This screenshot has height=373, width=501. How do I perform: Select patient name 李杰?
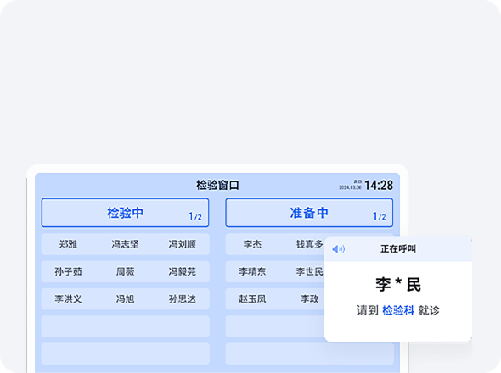(252, 244)
